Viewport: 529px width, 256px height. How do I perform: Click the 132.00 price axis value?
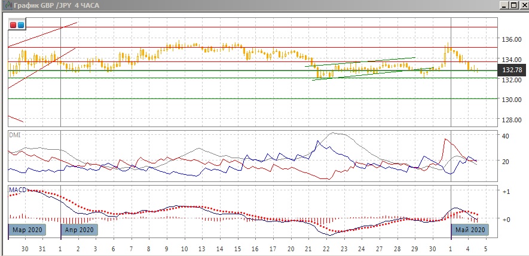512,80
